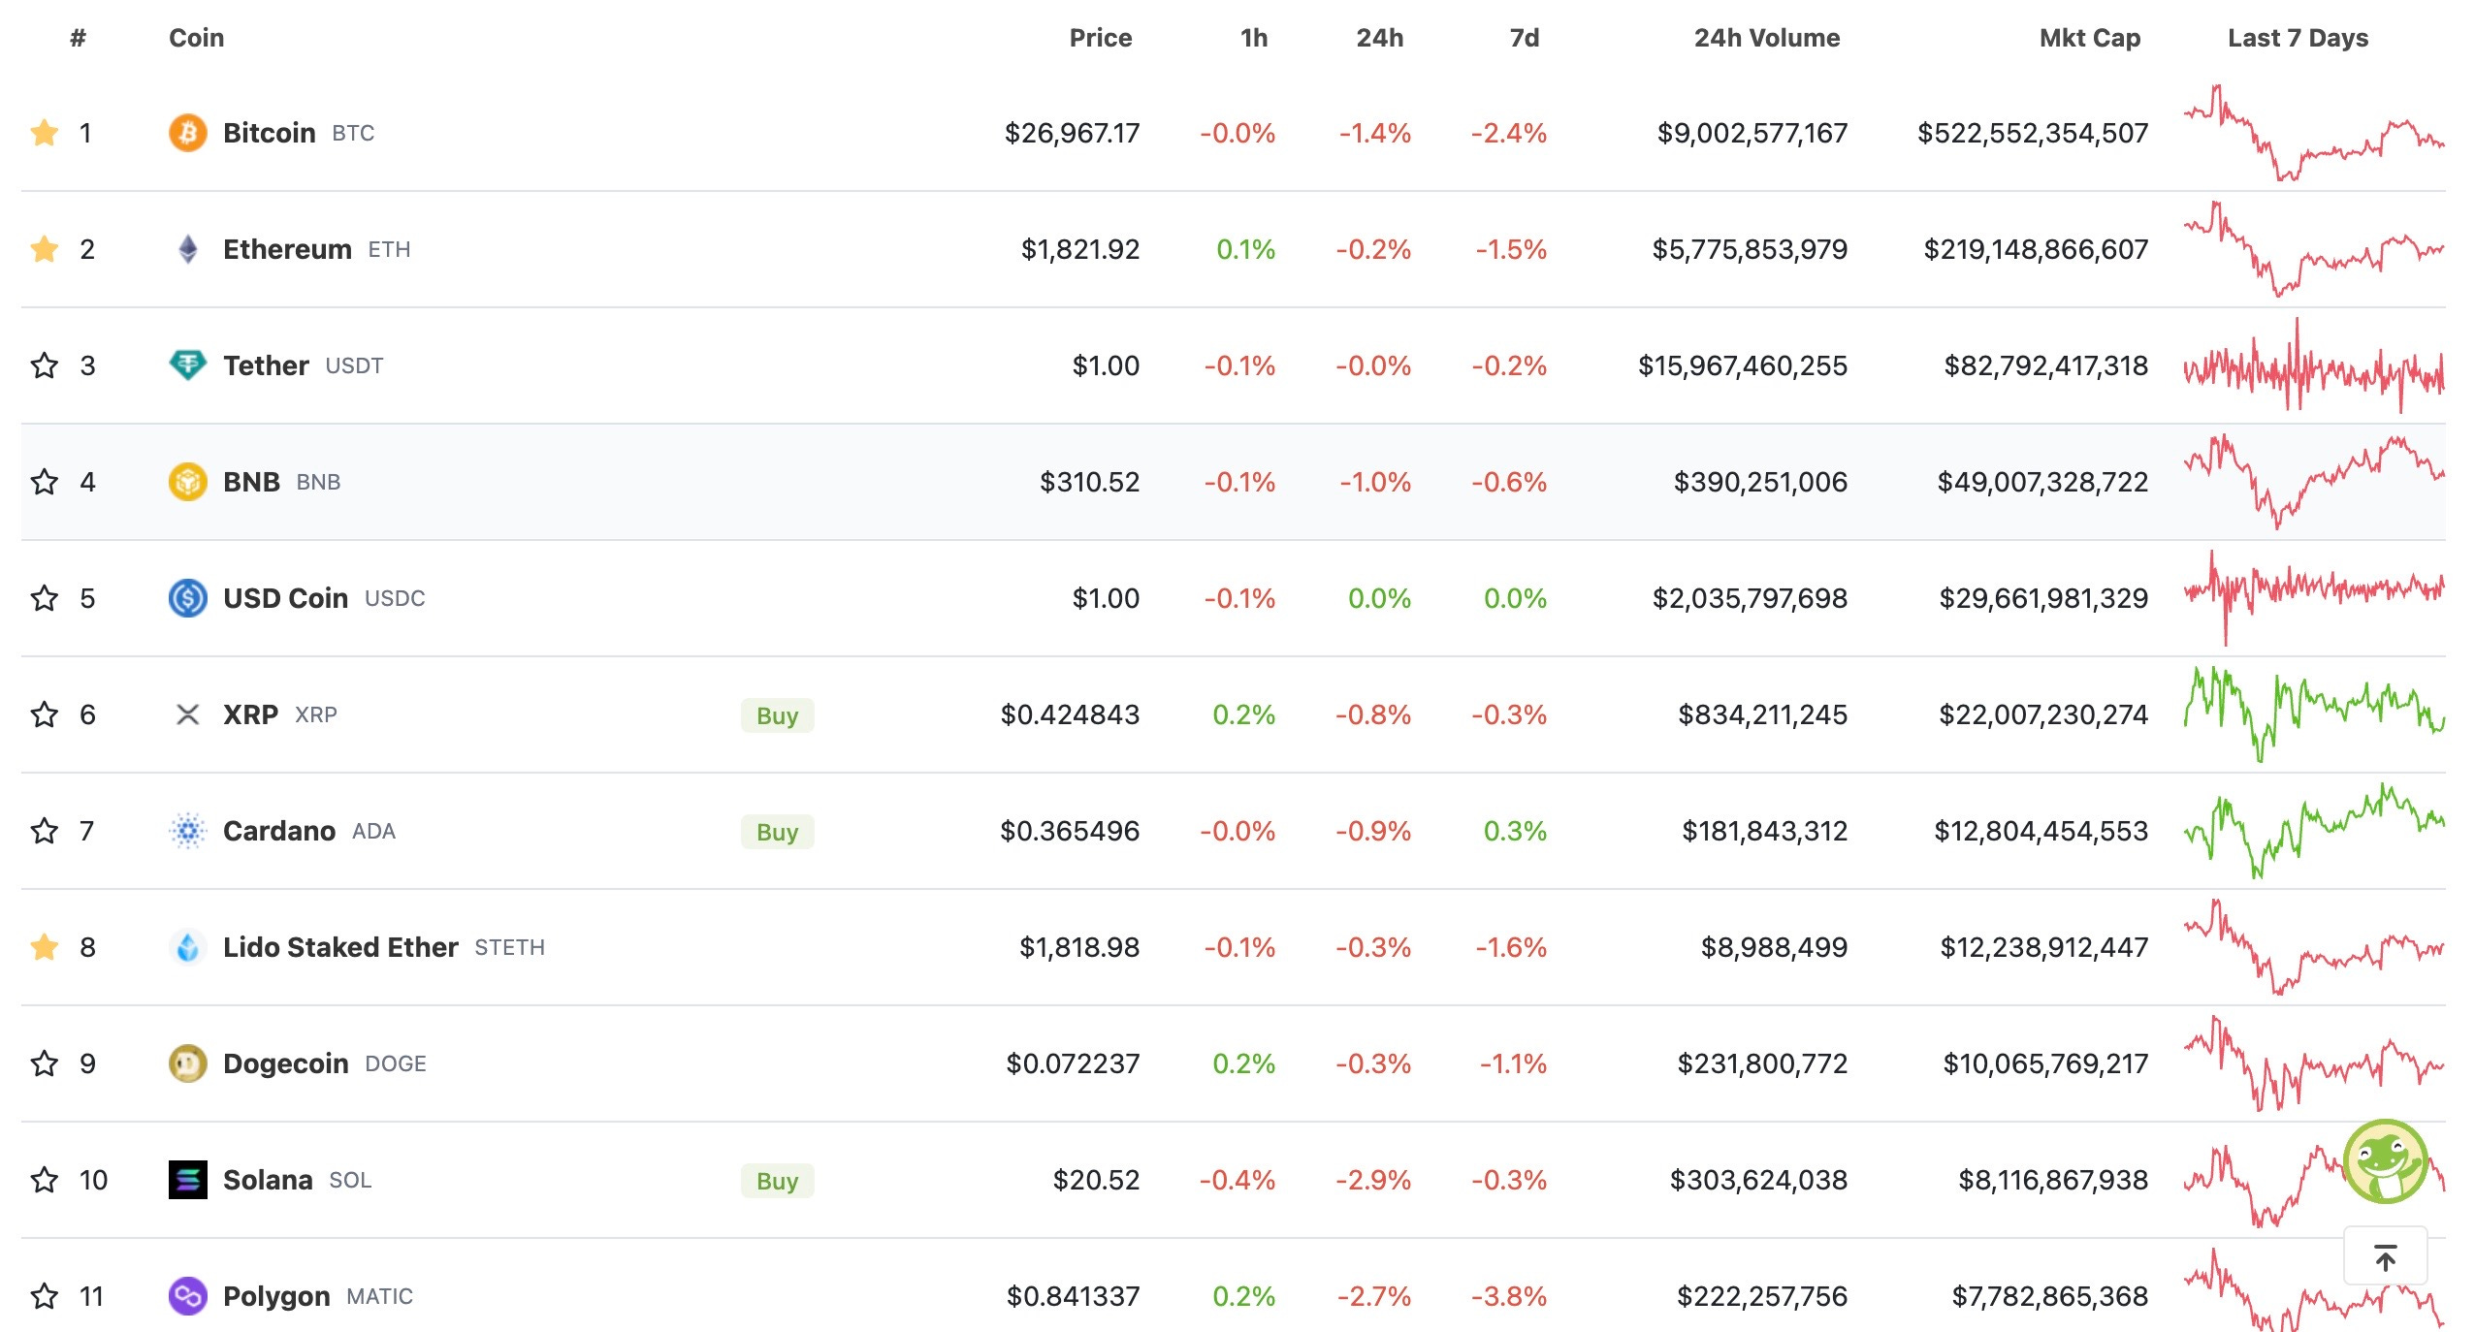Screen dimensions: 2475x1332
Task: Click Solana 24h change -2.9%
Action: point(1373,1180)
